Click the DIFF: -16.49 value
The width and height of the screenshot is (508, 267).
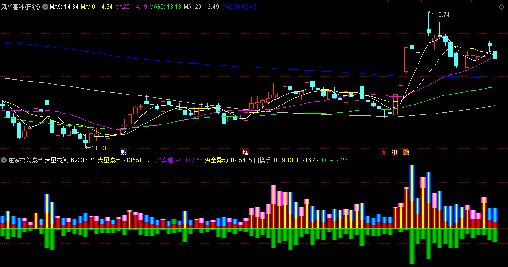pos(304,160)
